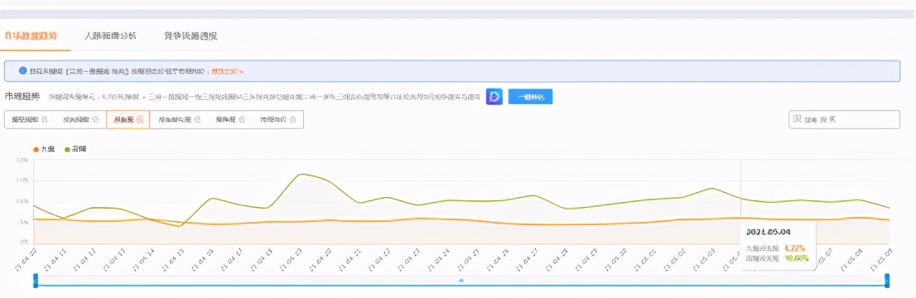Image resolution: width=916 pixels, height=298 pixels.
Task: Select the fourth metric segment option
Action: (180, 119)
